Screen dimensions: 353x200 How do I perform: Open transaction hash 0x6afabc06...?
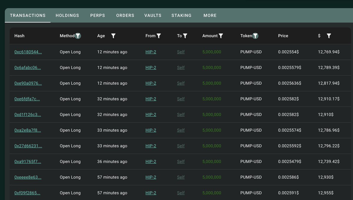click(x=28, y=67)
